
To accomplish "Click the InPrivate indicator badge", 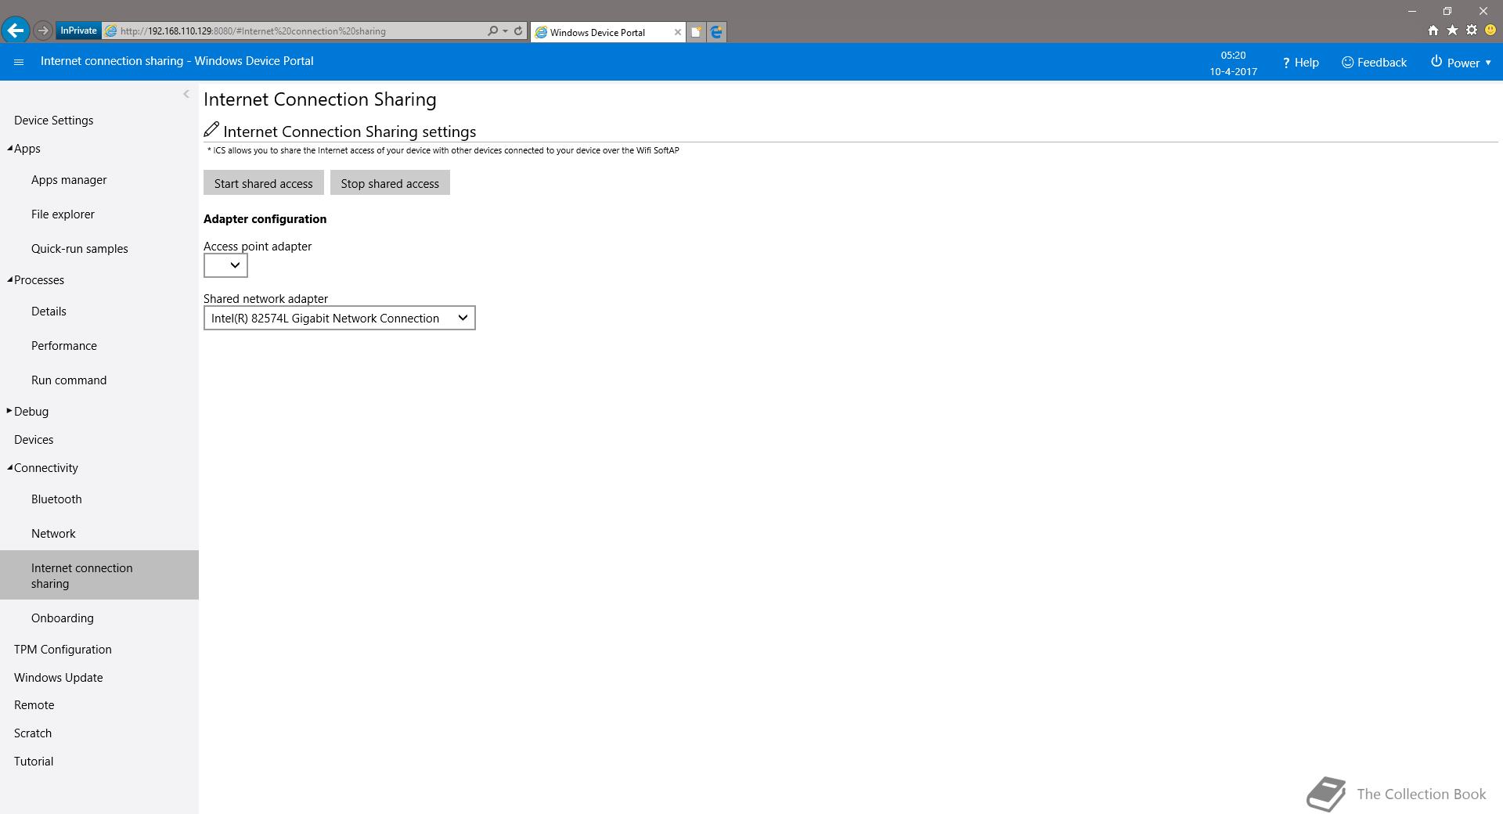I will [x=78, y=31].
